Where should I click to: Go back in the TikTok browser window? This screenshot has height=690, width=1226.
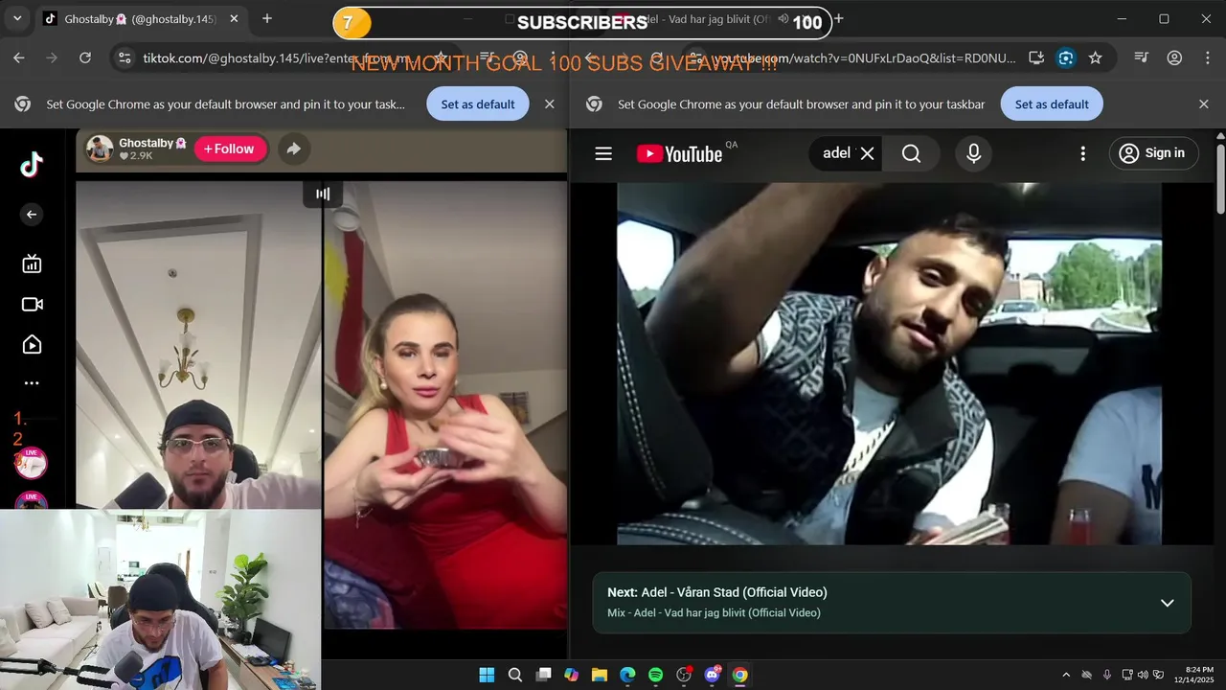point(19,58)
